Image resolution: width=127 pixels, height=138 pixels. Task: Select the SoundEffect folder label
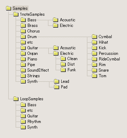(x=38, y=70)
